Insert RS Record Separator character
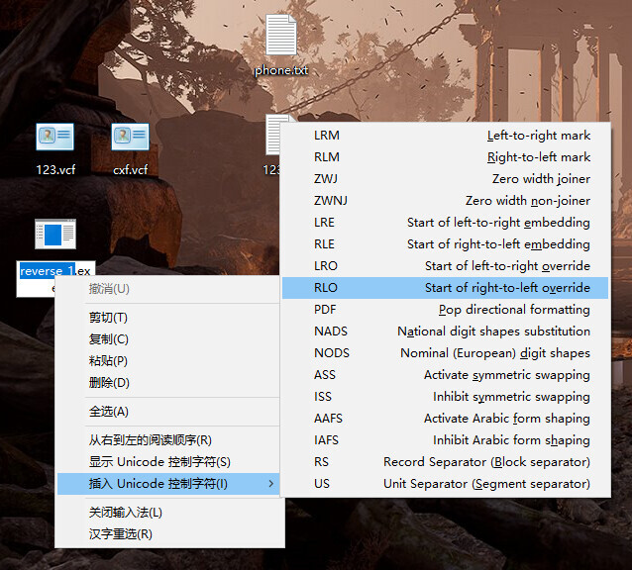Image resolution: width=632 pixels, height=570 pixels. (x=446, y=461)
